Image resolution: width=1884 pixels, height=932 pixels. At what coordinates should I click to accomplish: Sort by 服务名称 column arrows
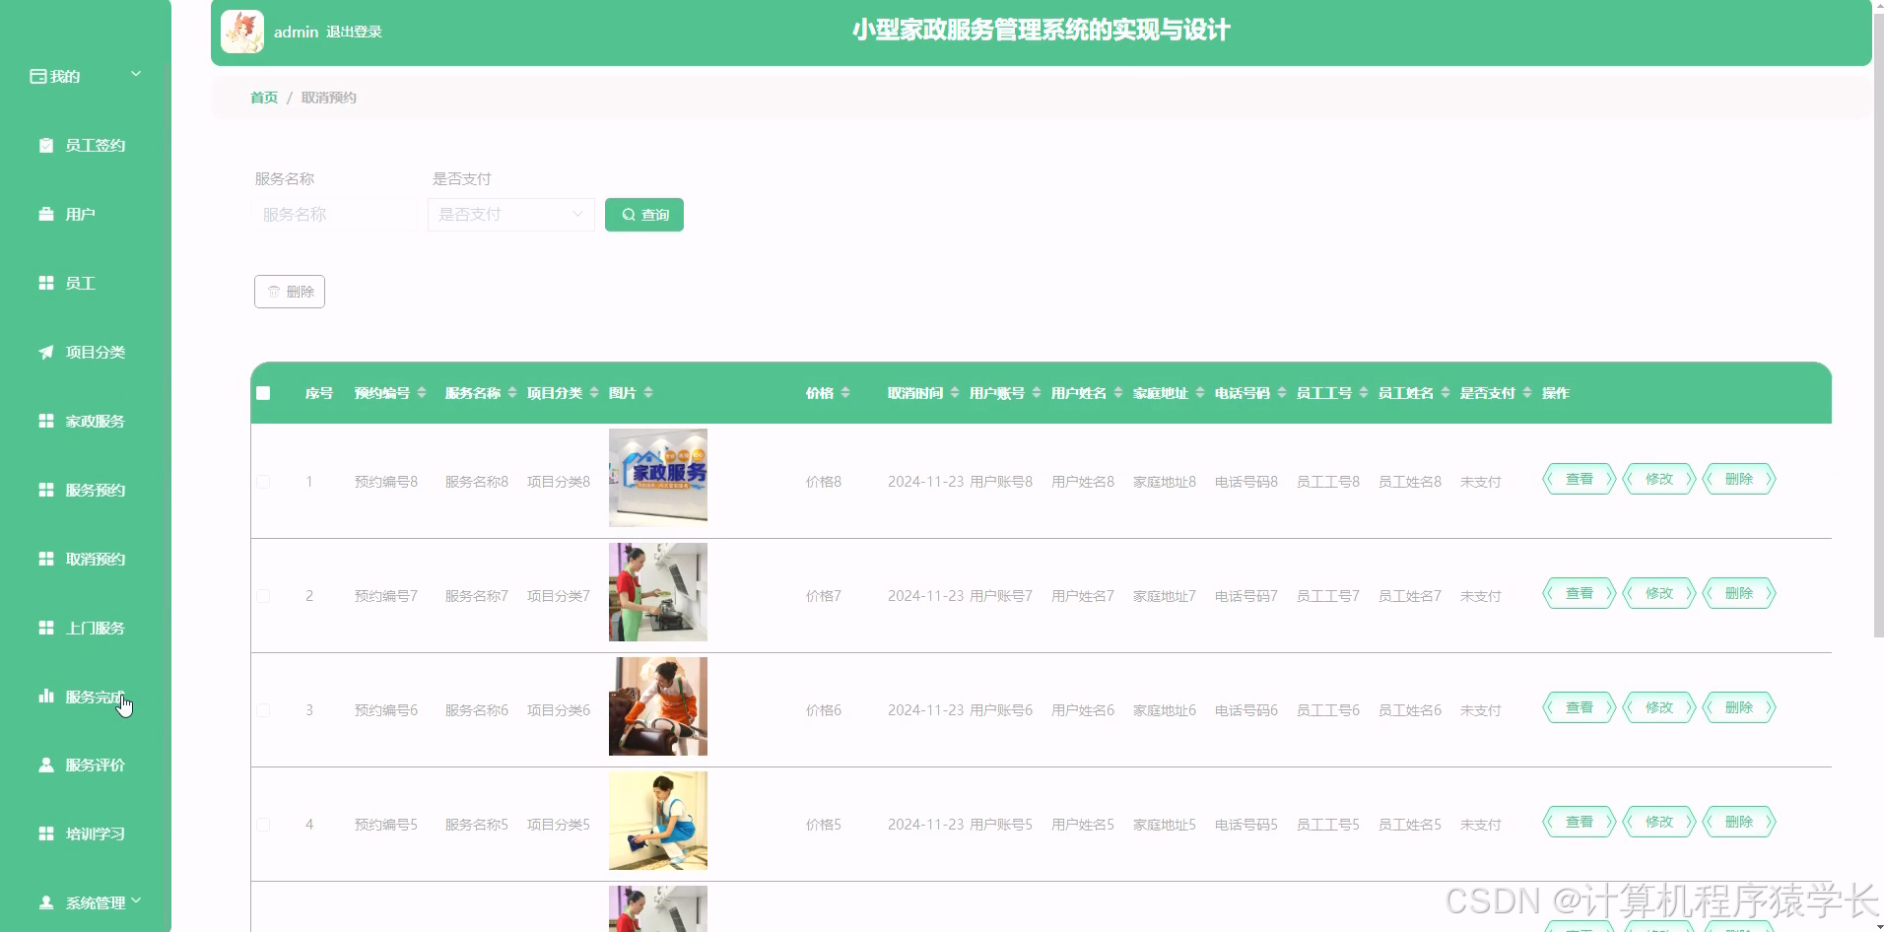(x=512, y=392)
